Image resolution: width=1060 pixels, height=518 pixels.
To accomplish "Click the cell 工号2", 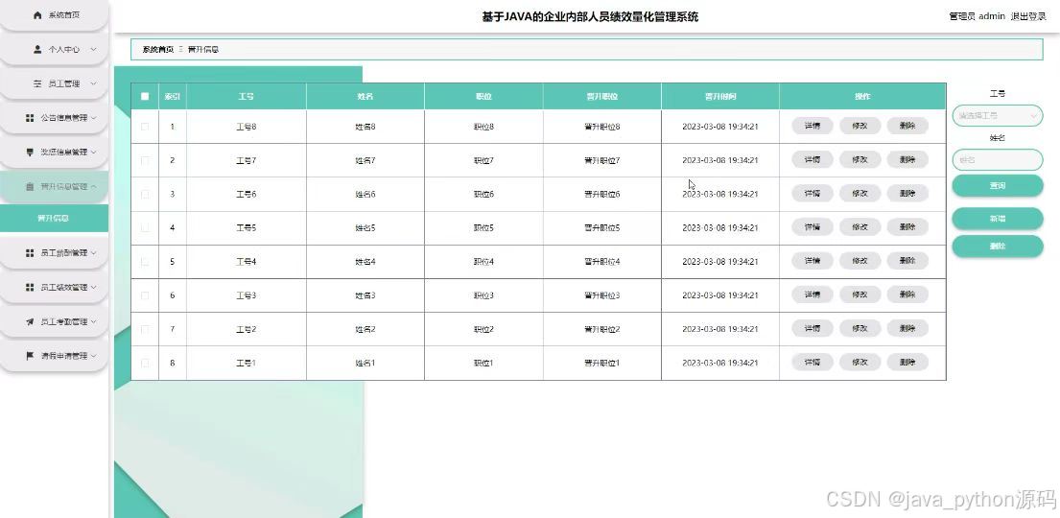I will (x=247, y=329).
